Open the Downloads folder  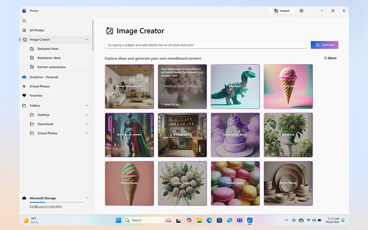[45, 124]
